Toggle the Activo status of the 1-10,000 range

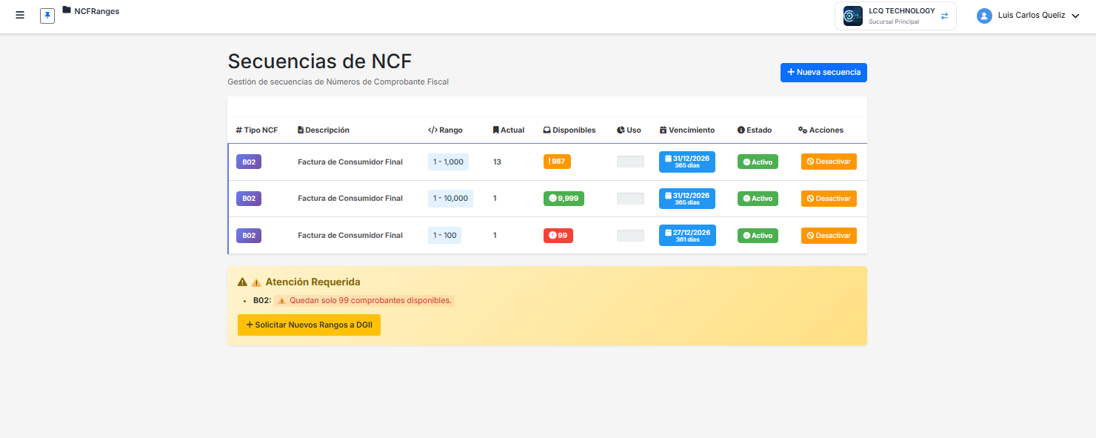[x=758, y=198]
